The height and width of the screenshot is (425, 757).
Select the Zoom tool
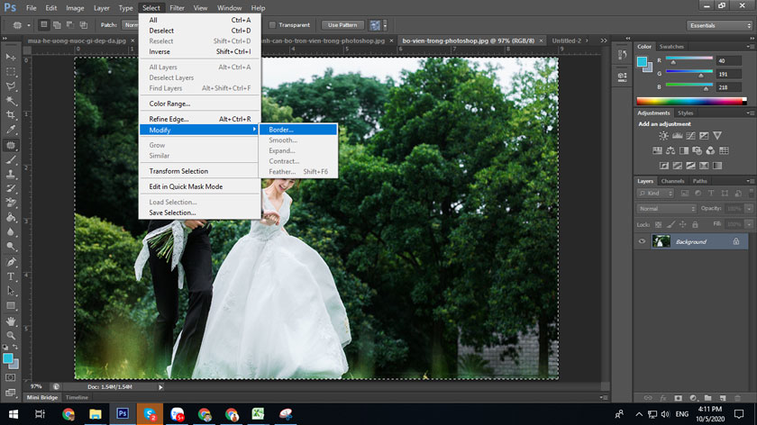coord(11,335)
